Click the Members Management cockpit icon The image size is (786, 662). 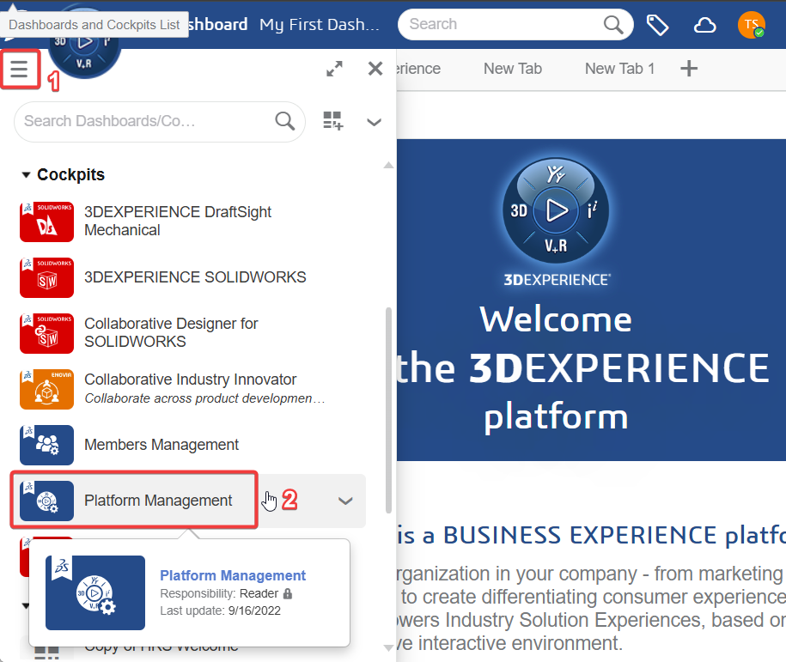coord(46,445)
